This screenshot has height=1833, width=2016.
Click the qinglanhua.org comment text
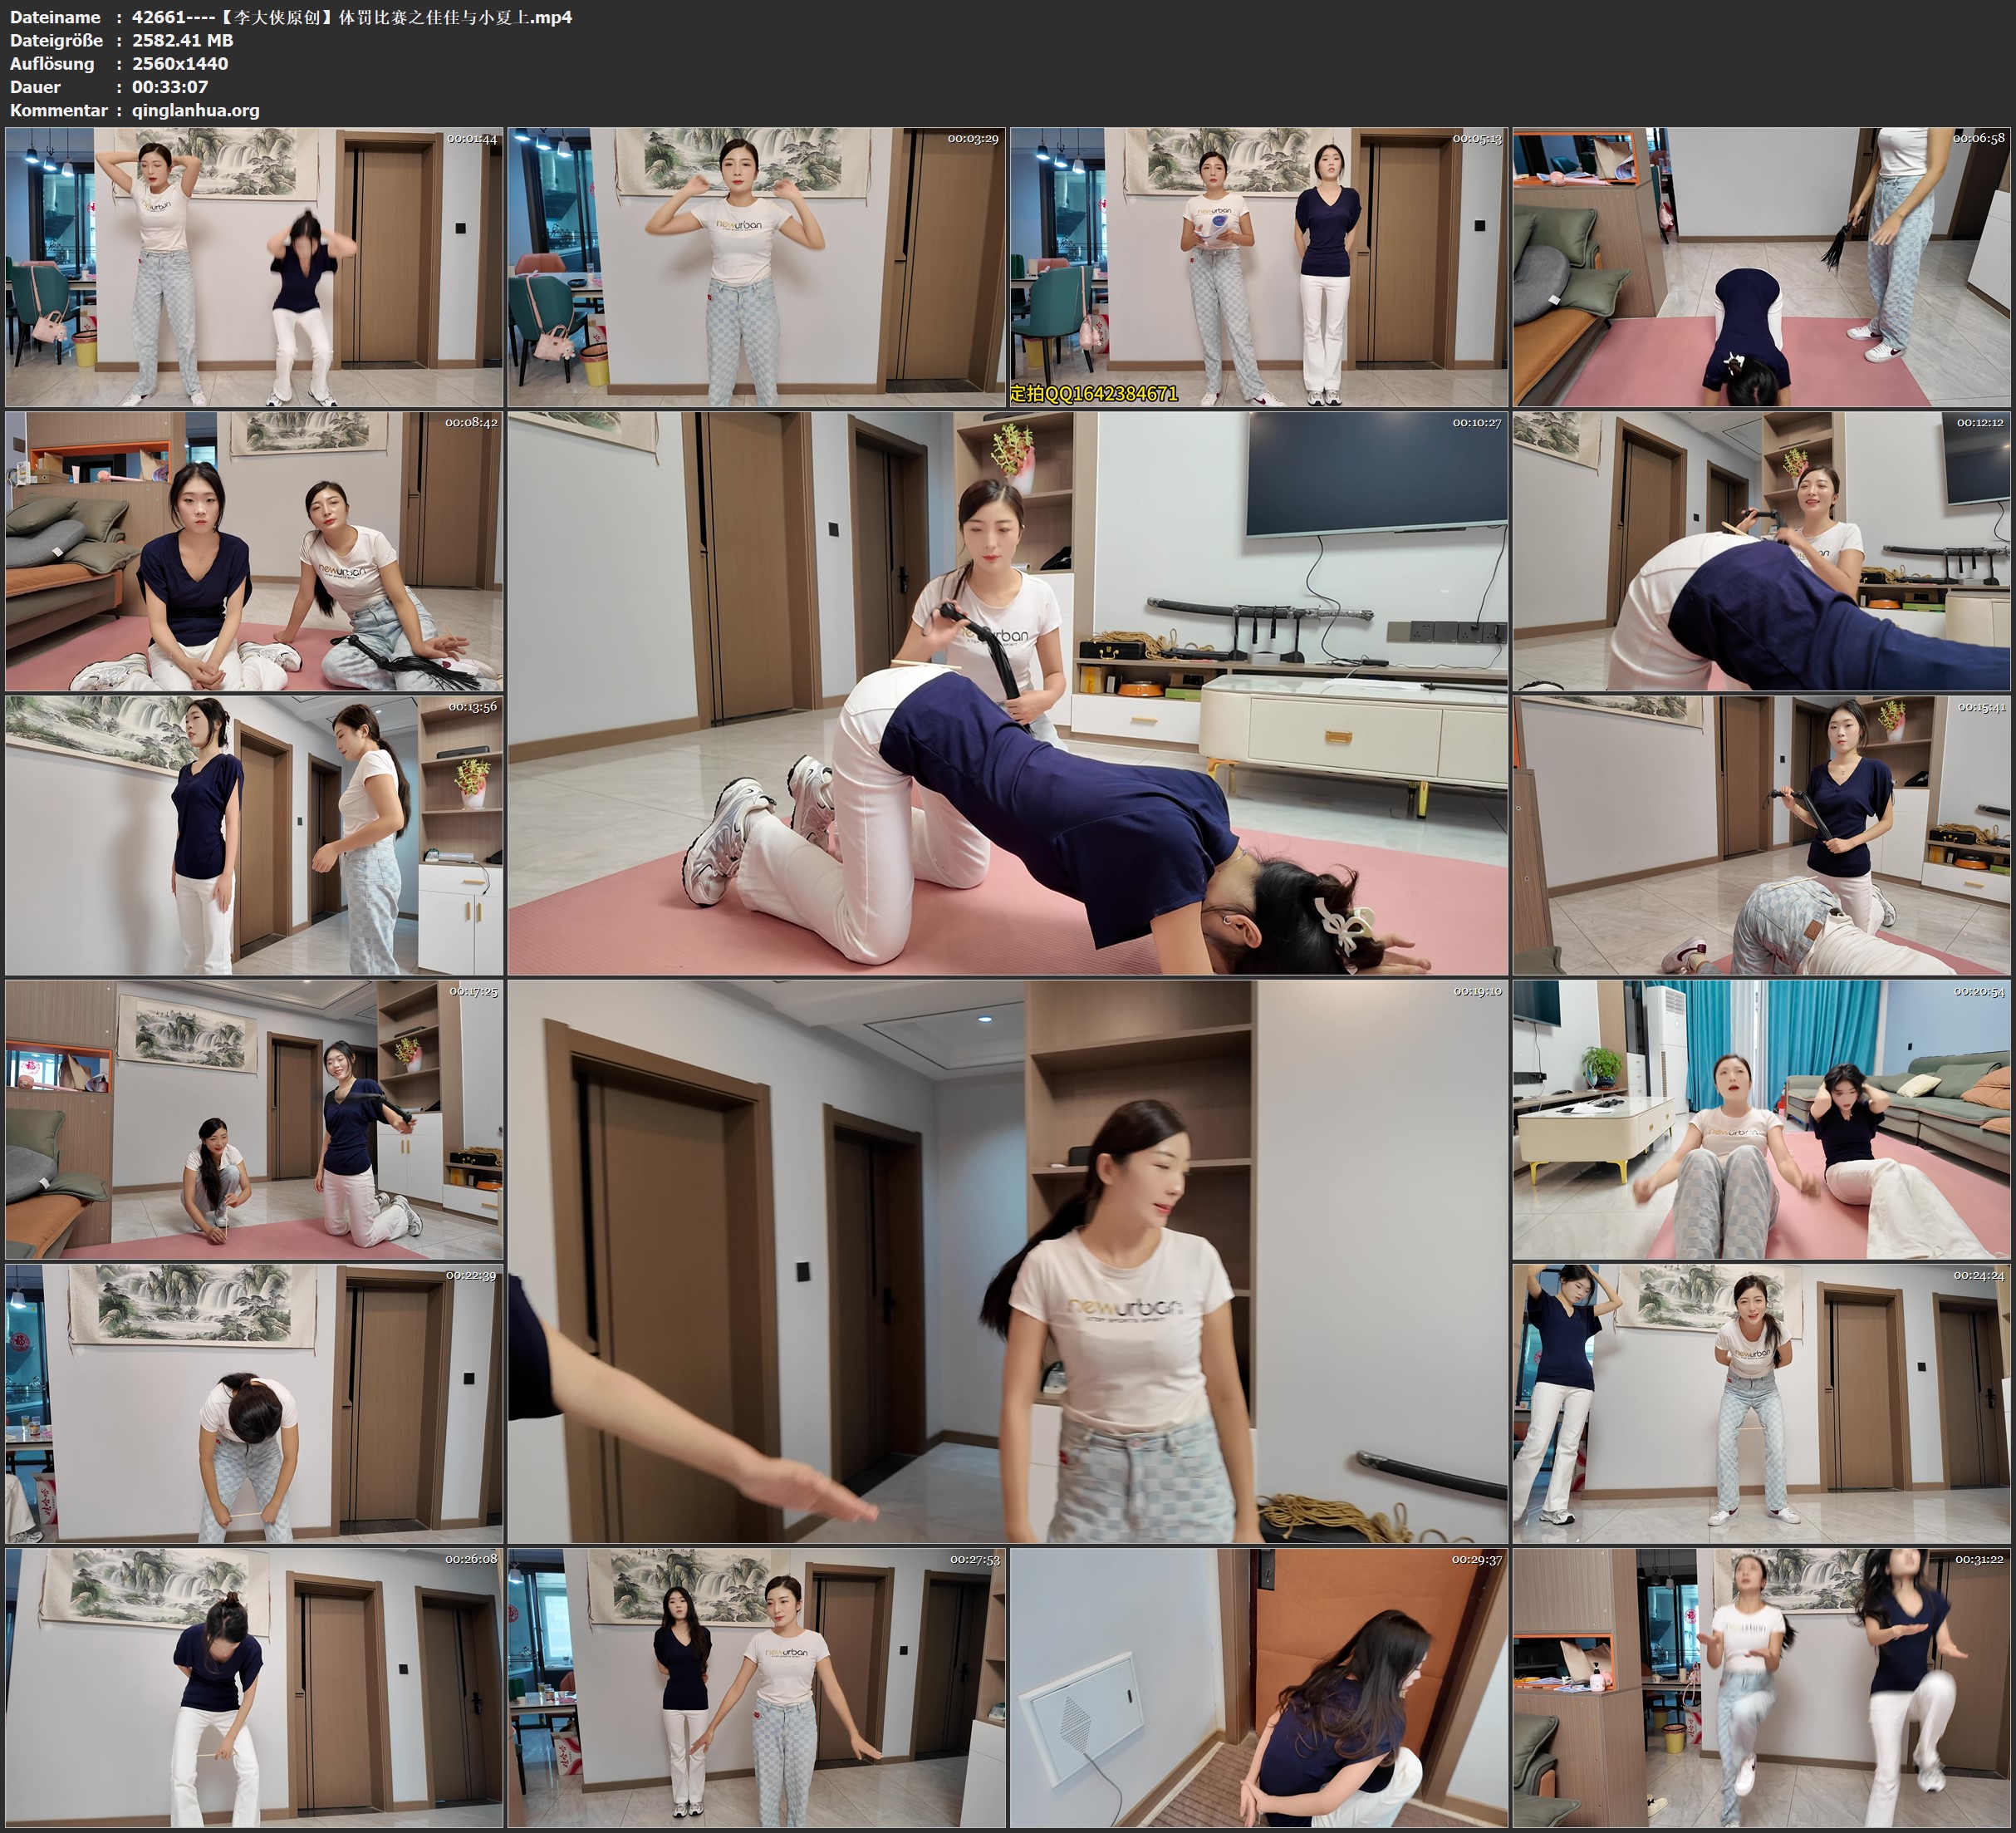196,110
